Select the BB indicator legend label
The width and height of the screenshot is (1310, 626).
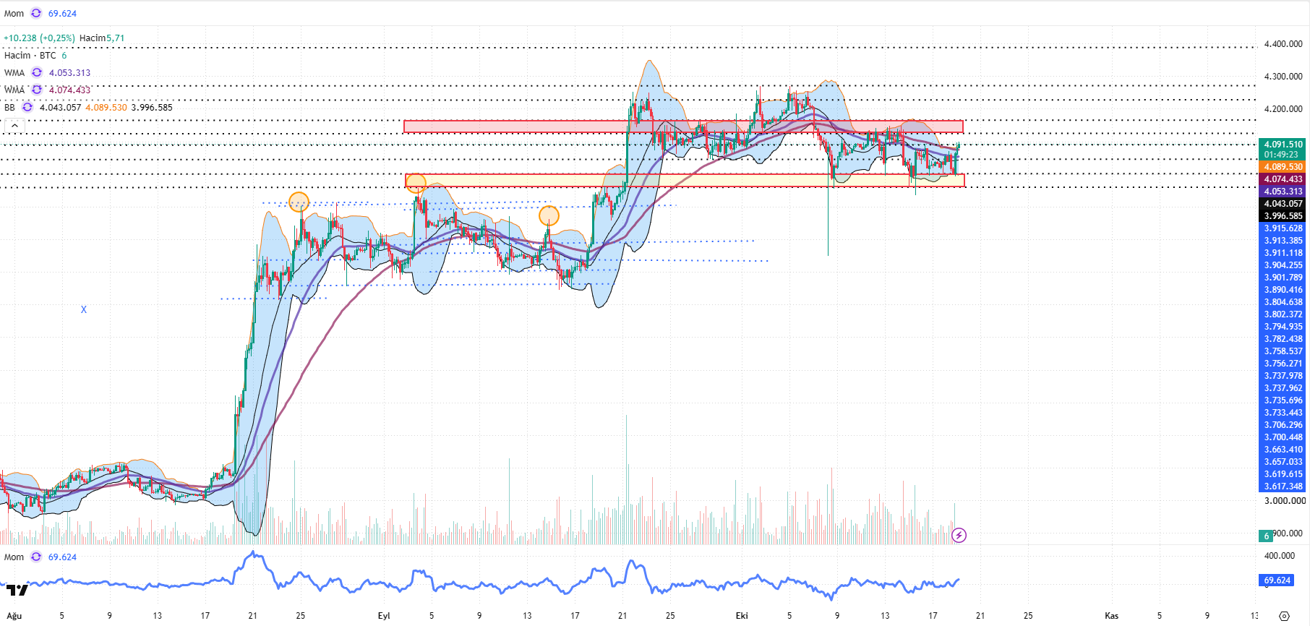[9, 107]
